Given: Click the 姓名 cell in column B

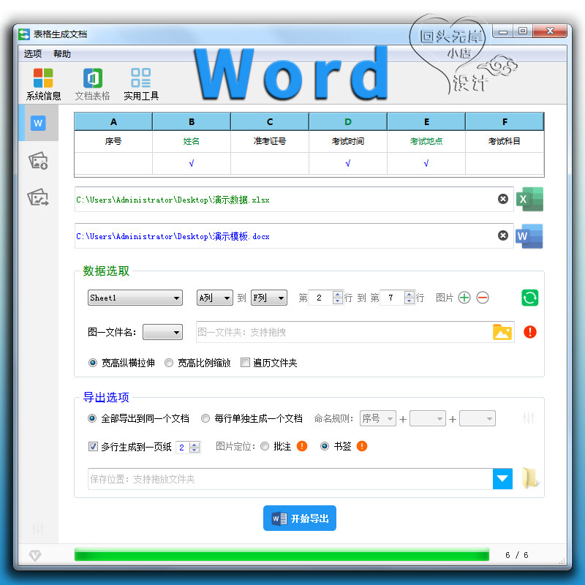Looking at the screenshot, I should (192, 141).
